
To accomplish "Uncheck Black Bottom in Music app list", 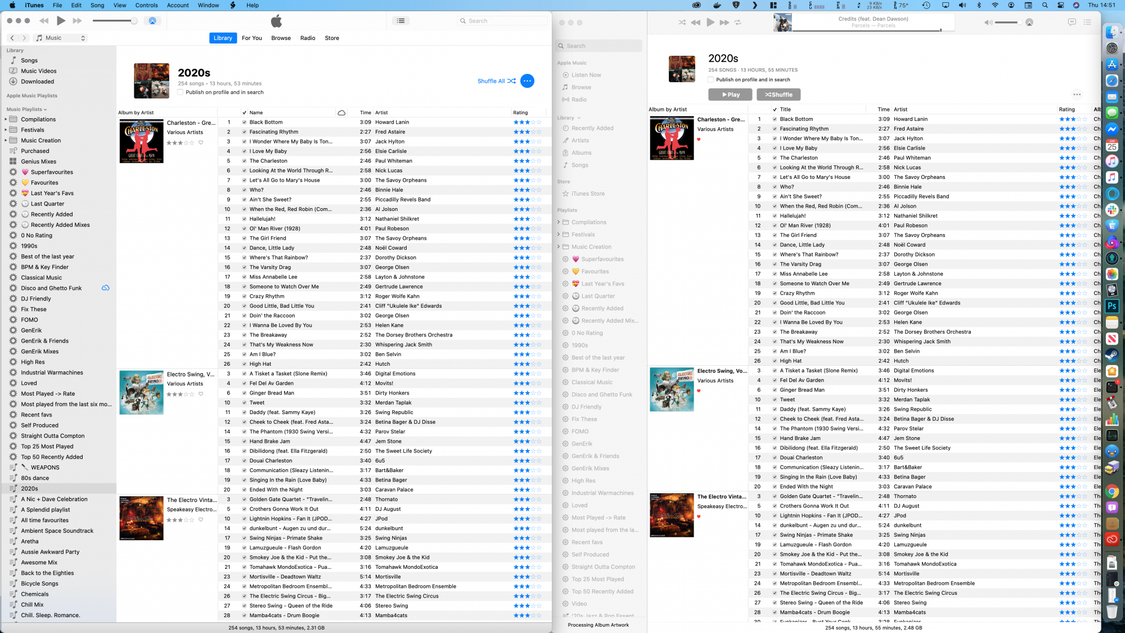I will point(775,119).
